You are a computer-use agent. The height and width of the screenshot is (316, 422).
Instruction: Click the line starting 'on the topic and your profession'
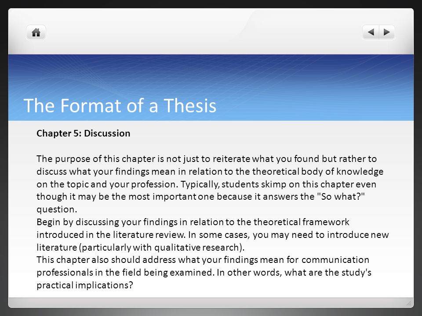[206, 184]
